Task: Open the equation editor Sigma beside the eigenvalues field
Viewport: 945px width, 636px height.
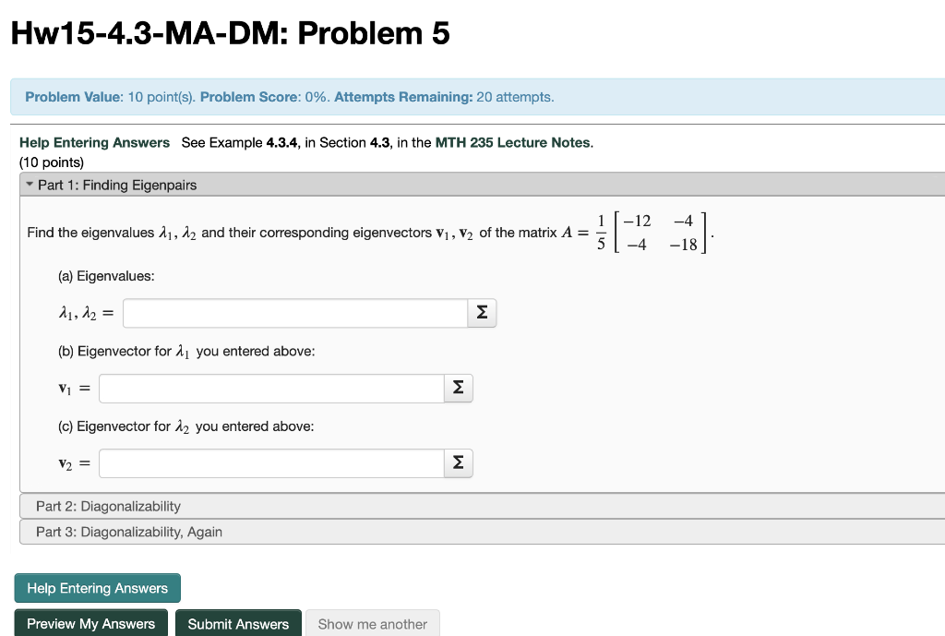Action: pos(481,313)
